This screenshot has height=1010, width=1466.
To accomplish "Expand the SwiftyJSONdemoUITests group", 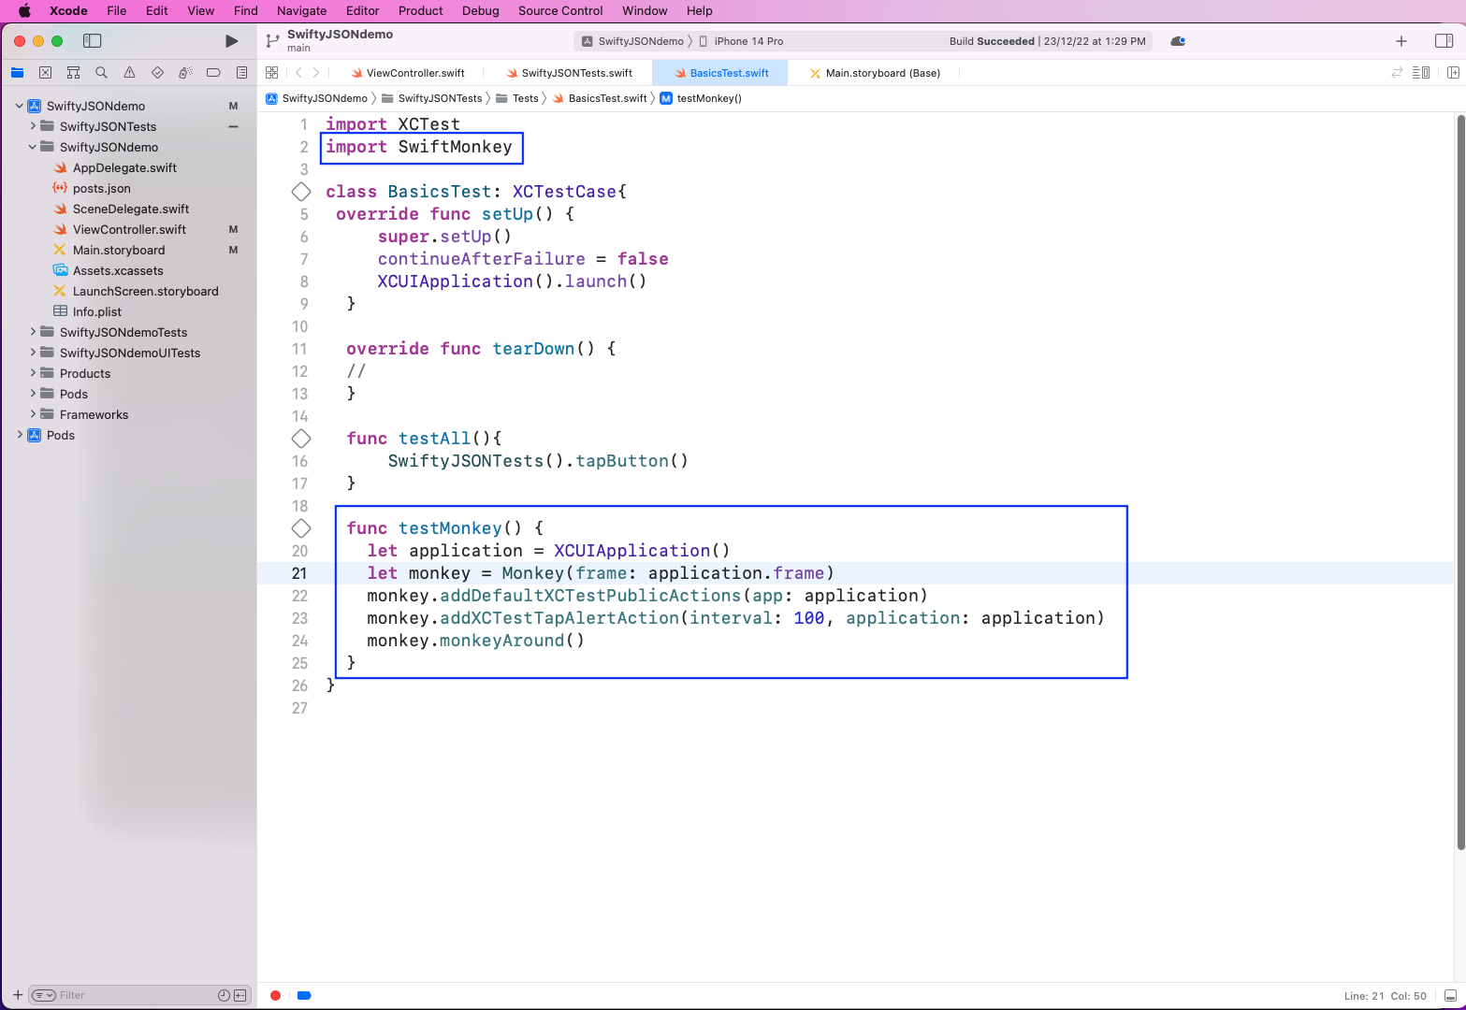I will 33,353.
